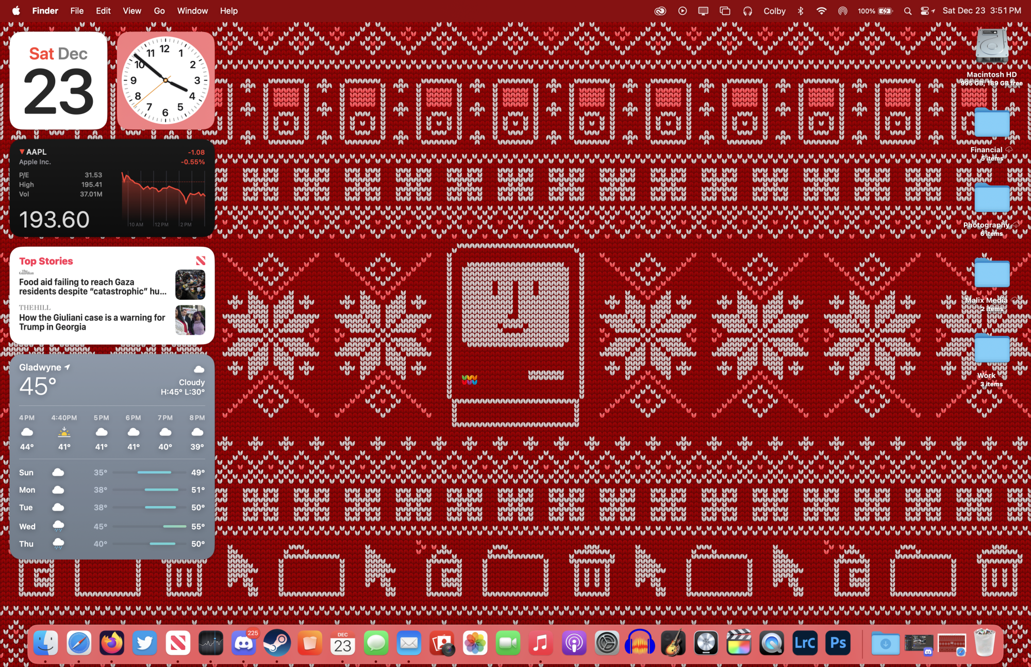This screenshot has width=1031, height=667.
Task: Open Discord from the dock
Action: (x=244, y=643)
